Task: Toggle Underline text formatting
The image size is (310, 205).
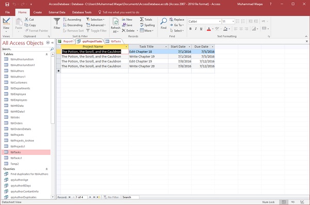Action: click(x=201, y=29)
